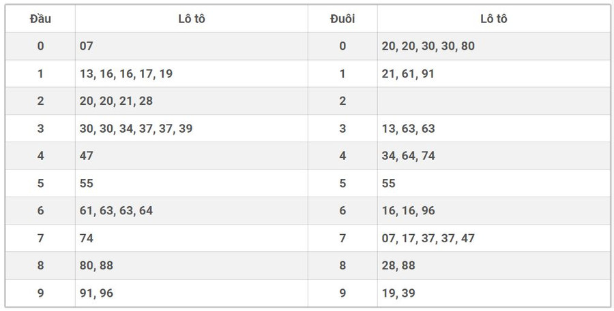This screenshot has height=311, width=614.
Task: Click the "91, 96" lô tô cell
Action: (x=96, y=293)
